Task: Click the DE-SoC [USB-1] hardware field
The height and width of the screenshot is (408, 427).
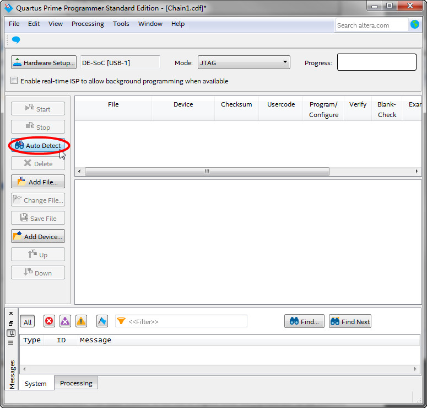Action: coord(120,62)
